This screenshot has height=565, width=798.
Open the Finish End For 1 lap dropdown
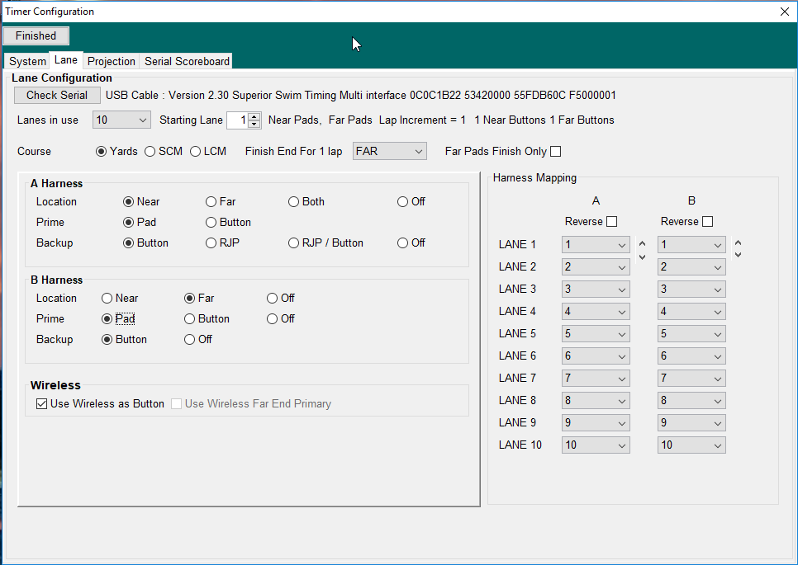(x=389, y=152)
